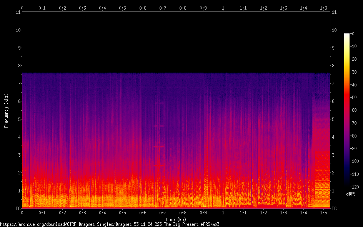Select the -120 tick on the dBFS scale
Screen dimensions: 363x227
pyautogui.click(x=355, y=187)
